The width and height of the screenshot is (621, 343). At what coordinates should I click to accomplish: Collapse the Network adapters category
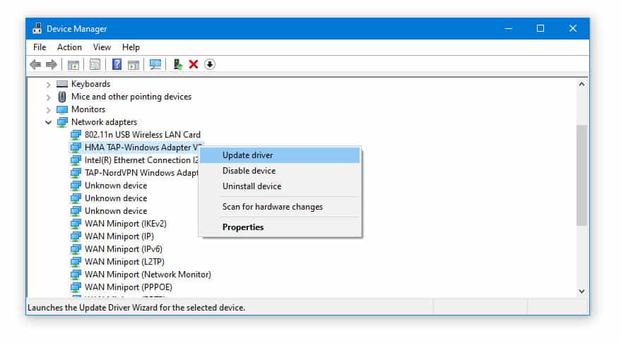(48, 122)
